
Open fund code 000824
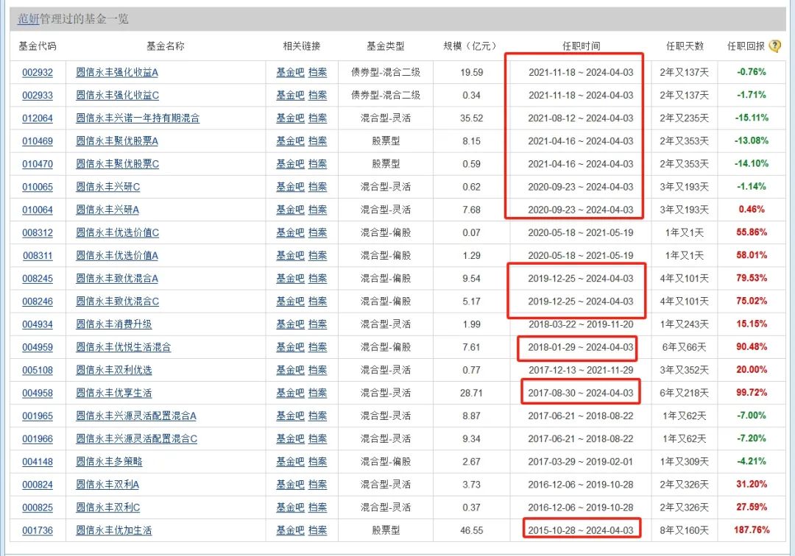(38, 485)
